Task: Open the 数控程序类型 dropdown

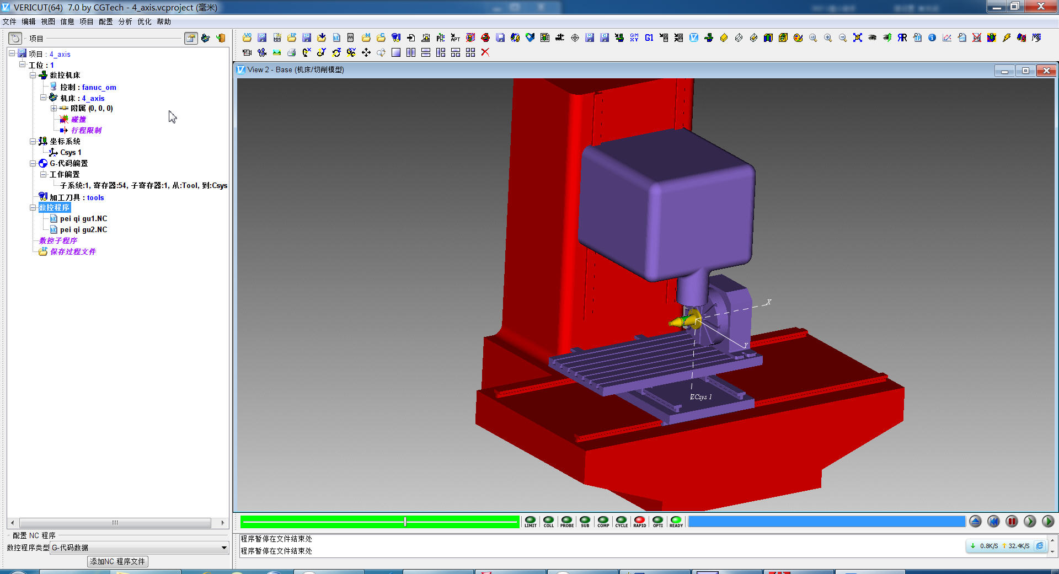Action: tap(139, 548)
